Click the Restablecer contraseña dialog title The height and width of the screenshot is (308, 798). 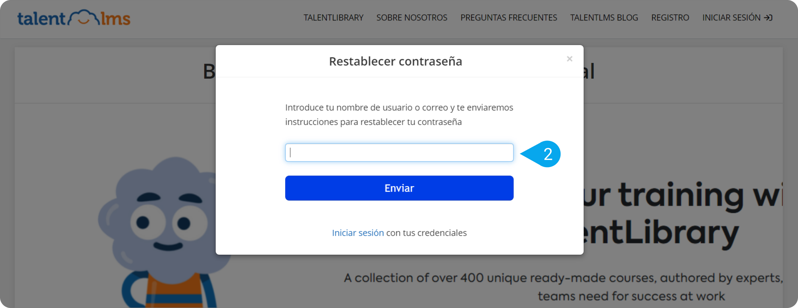pyautogui.click(x=396, y=61)
